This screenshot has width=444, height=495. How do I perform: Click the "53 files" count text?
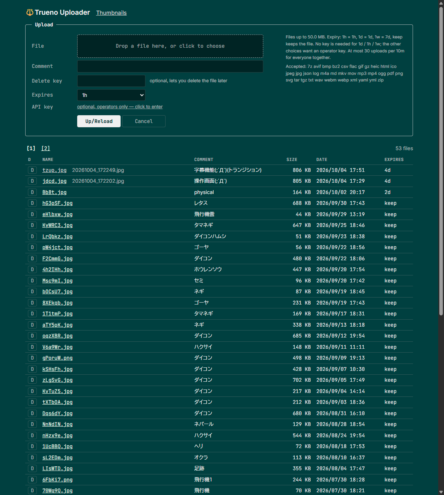(404, 148)
